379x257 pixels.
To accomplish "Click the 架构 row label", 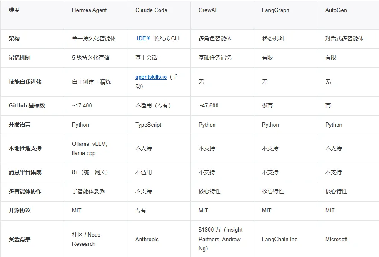I will [x=14, y=38].
